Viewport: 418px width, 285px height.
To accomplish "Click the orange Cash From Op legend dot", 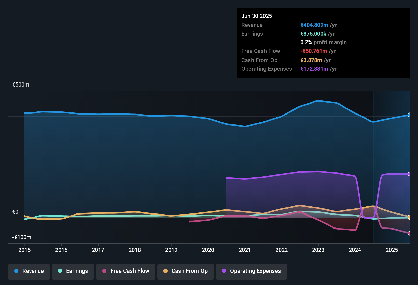I will pos(165,271).
